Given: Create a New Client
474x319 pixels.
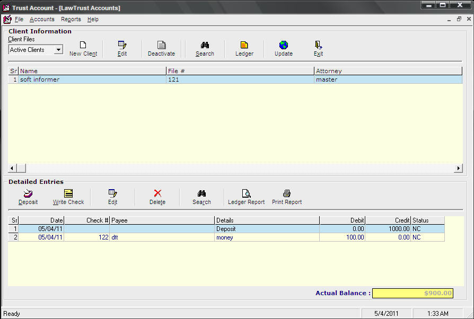Looking at the screenshot, I should pyautogui.click(x=83, y=48).
